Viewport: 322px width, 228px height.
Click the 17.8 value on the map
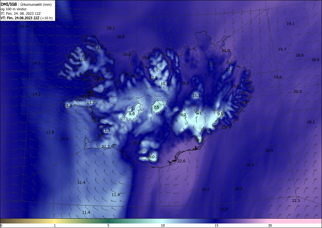100,78
